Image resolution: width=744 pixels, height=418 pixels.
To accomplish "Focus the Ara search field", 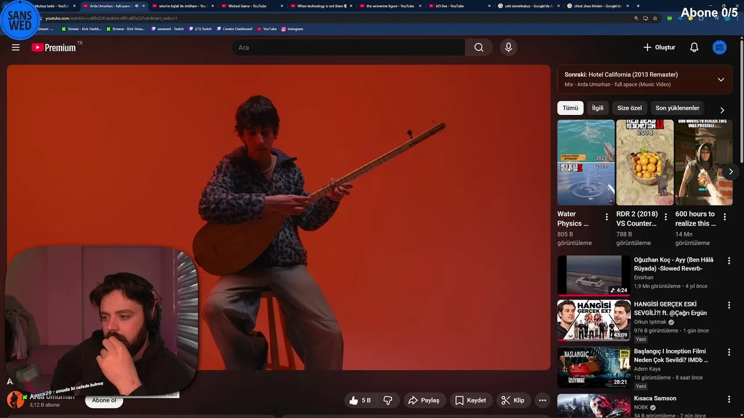I will tap(349, 48).
